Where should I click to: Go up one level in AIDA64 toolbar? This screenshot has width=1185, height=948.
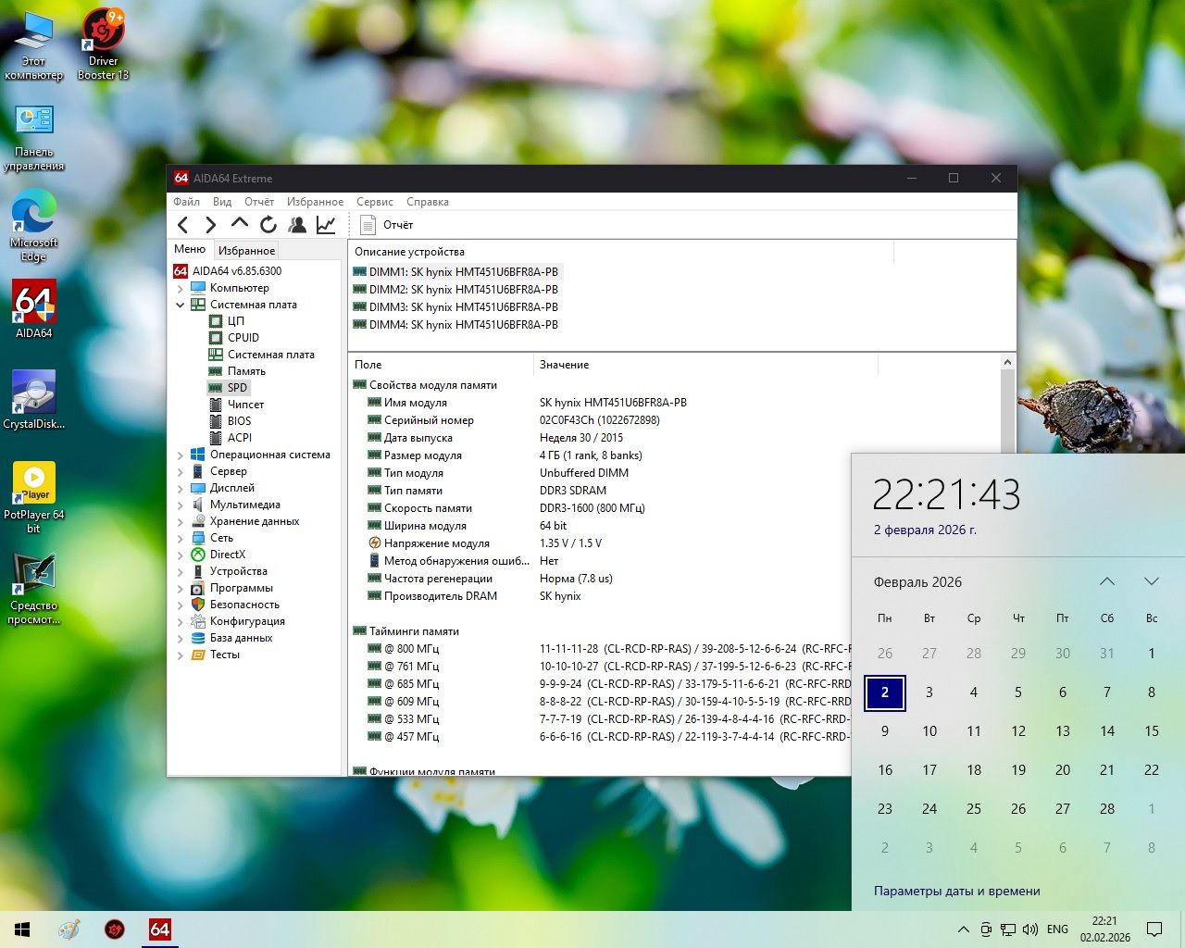[x=240, y=224]
